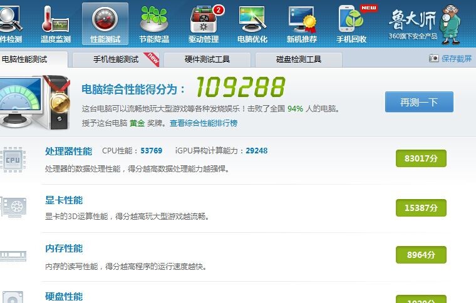This screenshot has height=303, width=476.
Task: Click the CPU chip icon
Action: 13,160
